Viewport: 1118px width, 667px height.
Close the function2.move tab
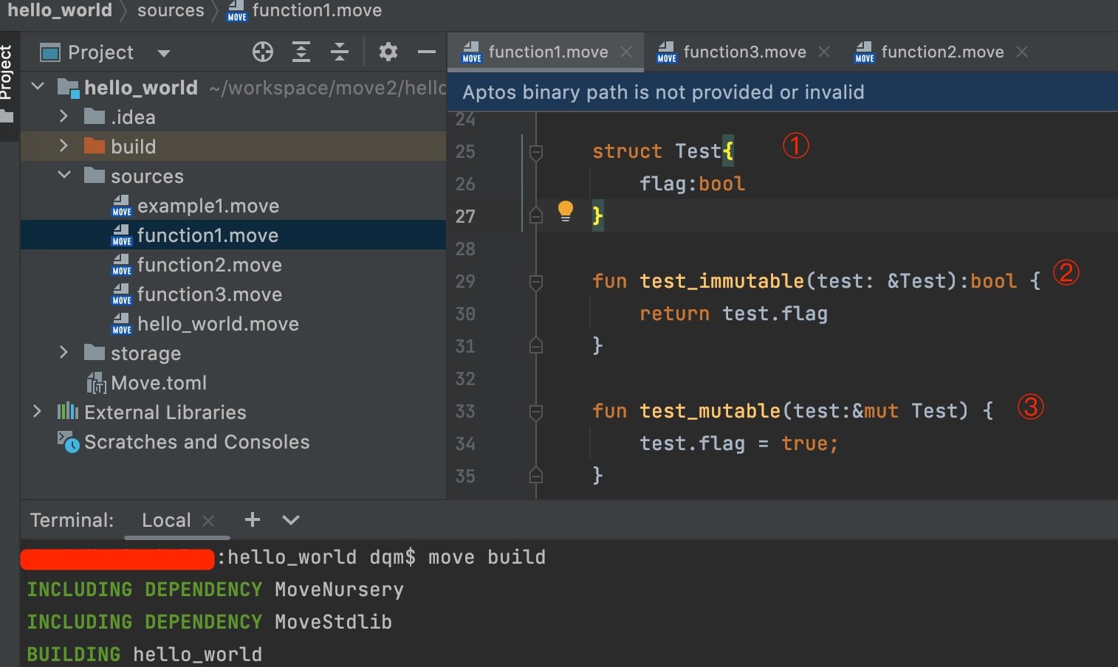click(1022, 52)
